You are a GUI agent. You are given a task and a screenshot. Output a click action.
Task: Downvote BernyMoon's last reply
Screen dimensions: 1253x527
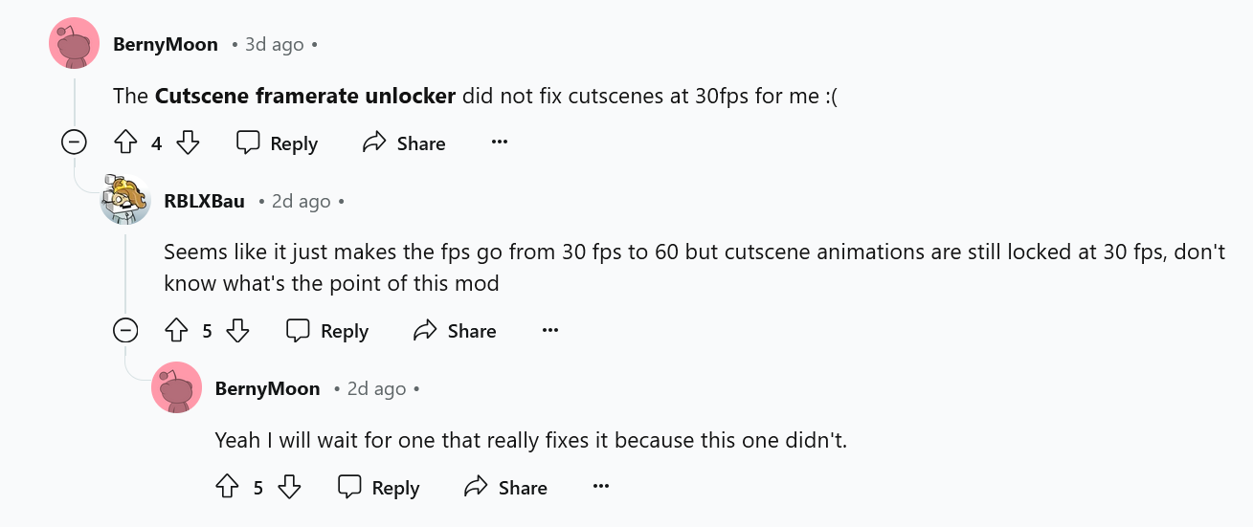coord(289,488)
